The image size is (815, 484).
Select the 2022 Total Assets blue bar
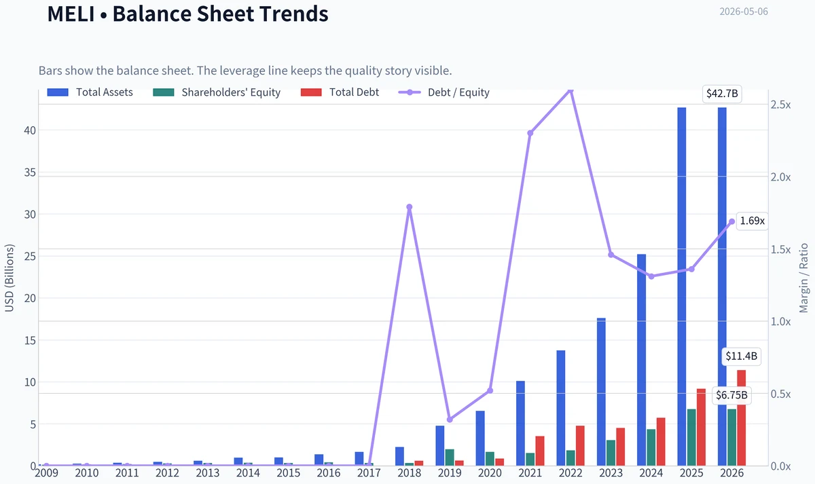point(561,408)
